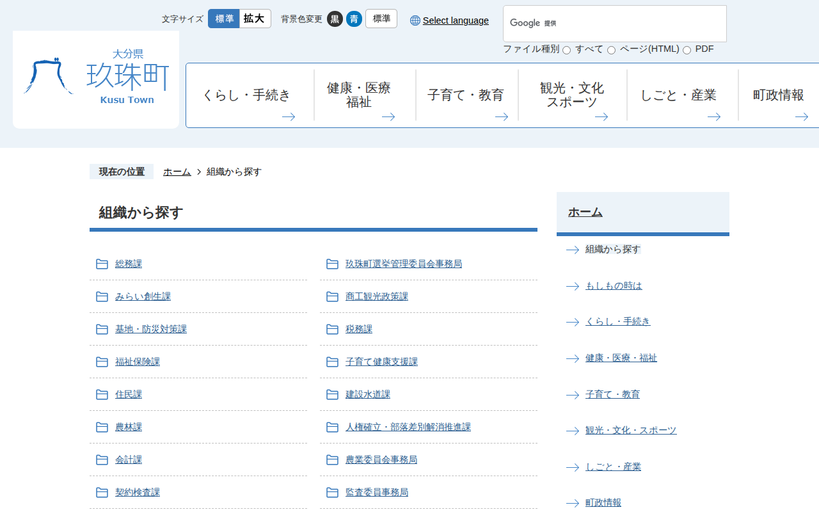Open the Select language menu
Image resolution: width=819 pixels, height=512 pixels.
coord(455,20)
